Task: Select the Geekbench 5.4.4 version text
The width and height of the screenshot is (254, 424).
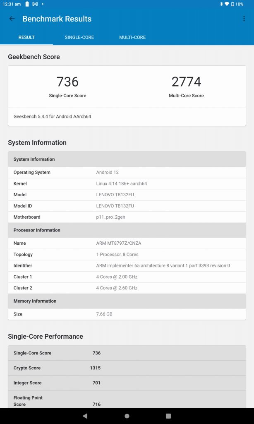Action: click(52, 117)
